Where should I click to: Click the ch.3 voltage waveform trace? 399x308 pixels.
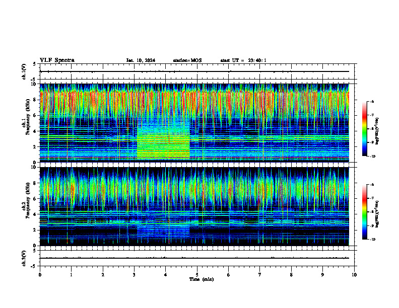pyautogui.click(x=194, y=258)
